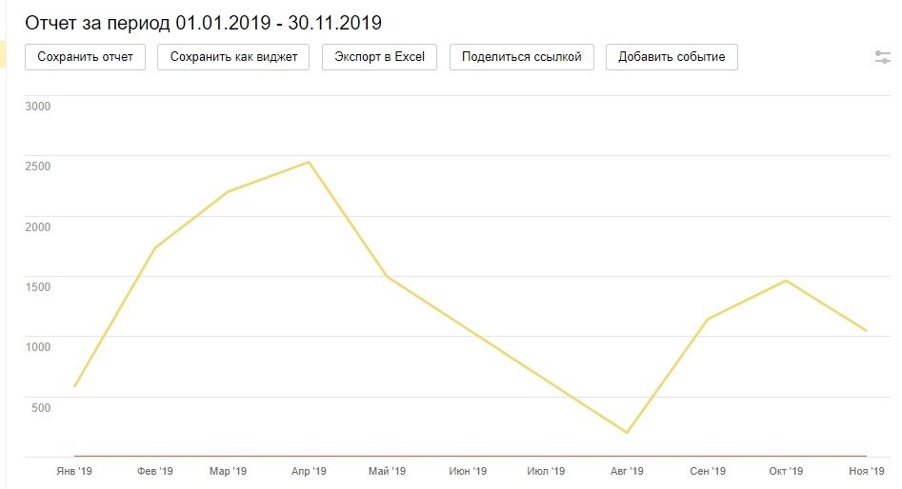Click the 3000 value on vertical axis

pos(37,106)
